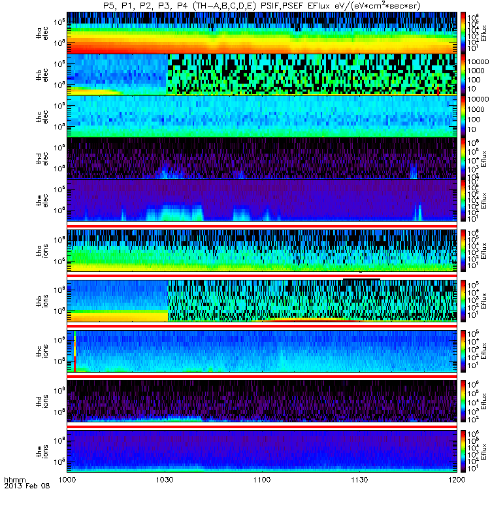Image resolution: width=490 pixels, height=523 pixels.
Task: Click the Eflux label of the tha elec color bar
Action: (x=484, y=33)
